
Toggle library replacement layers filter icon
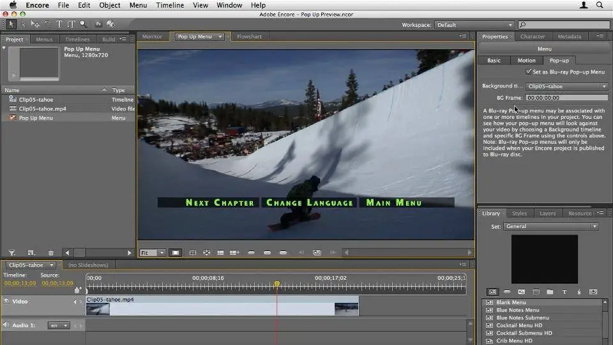coord(593,292)
